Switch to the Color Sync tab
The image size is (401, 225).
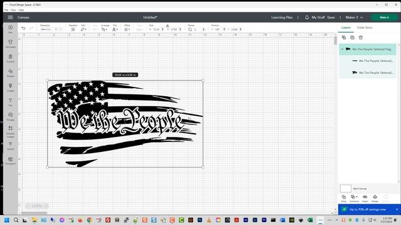tap(365, 27)
